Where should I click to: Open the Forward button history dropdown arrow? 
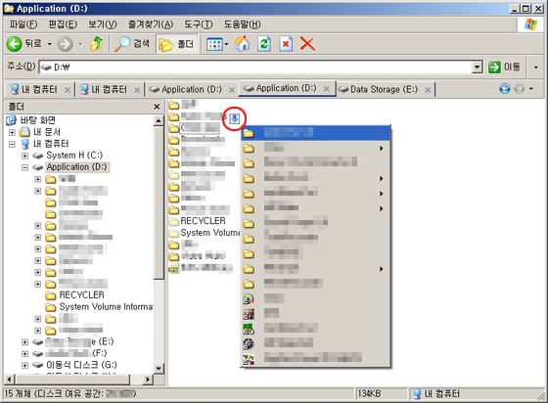pos(80,44)
